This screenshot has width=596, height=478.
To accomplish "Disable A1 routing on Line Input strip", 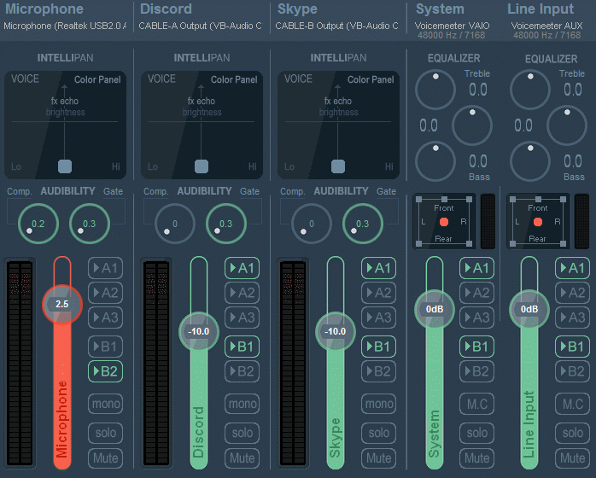I will point(572,268).
